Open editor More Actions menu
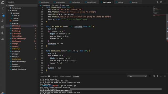Viewport: 168px width, 94px height. coord(165,2)
